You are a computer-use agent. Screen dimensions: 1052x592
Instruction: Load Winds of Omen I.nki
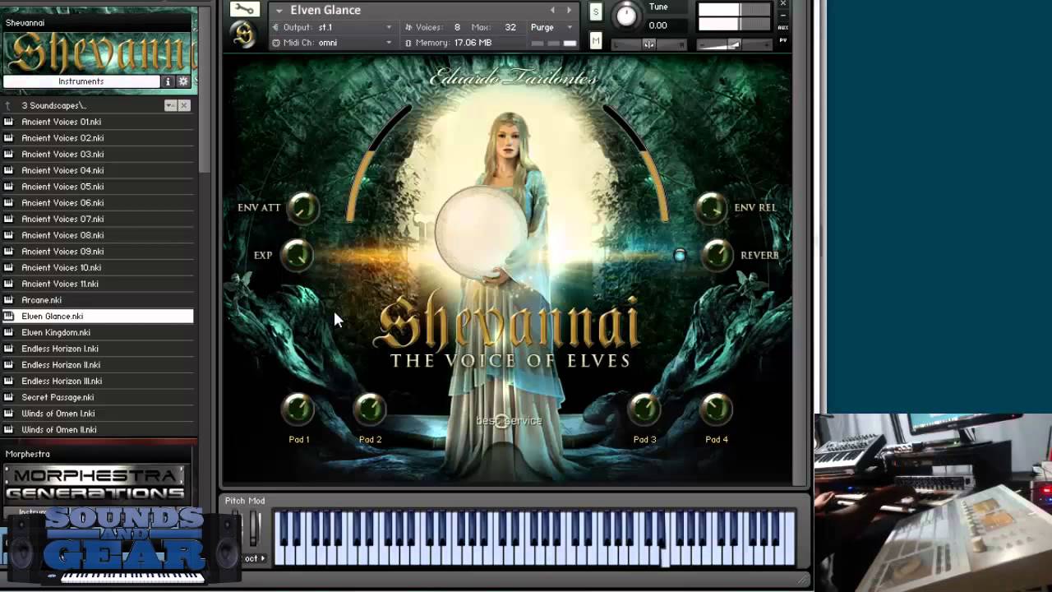coord(98,413)
